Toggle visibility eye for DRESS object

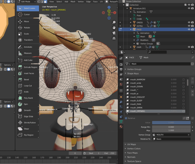click(189, 22)
